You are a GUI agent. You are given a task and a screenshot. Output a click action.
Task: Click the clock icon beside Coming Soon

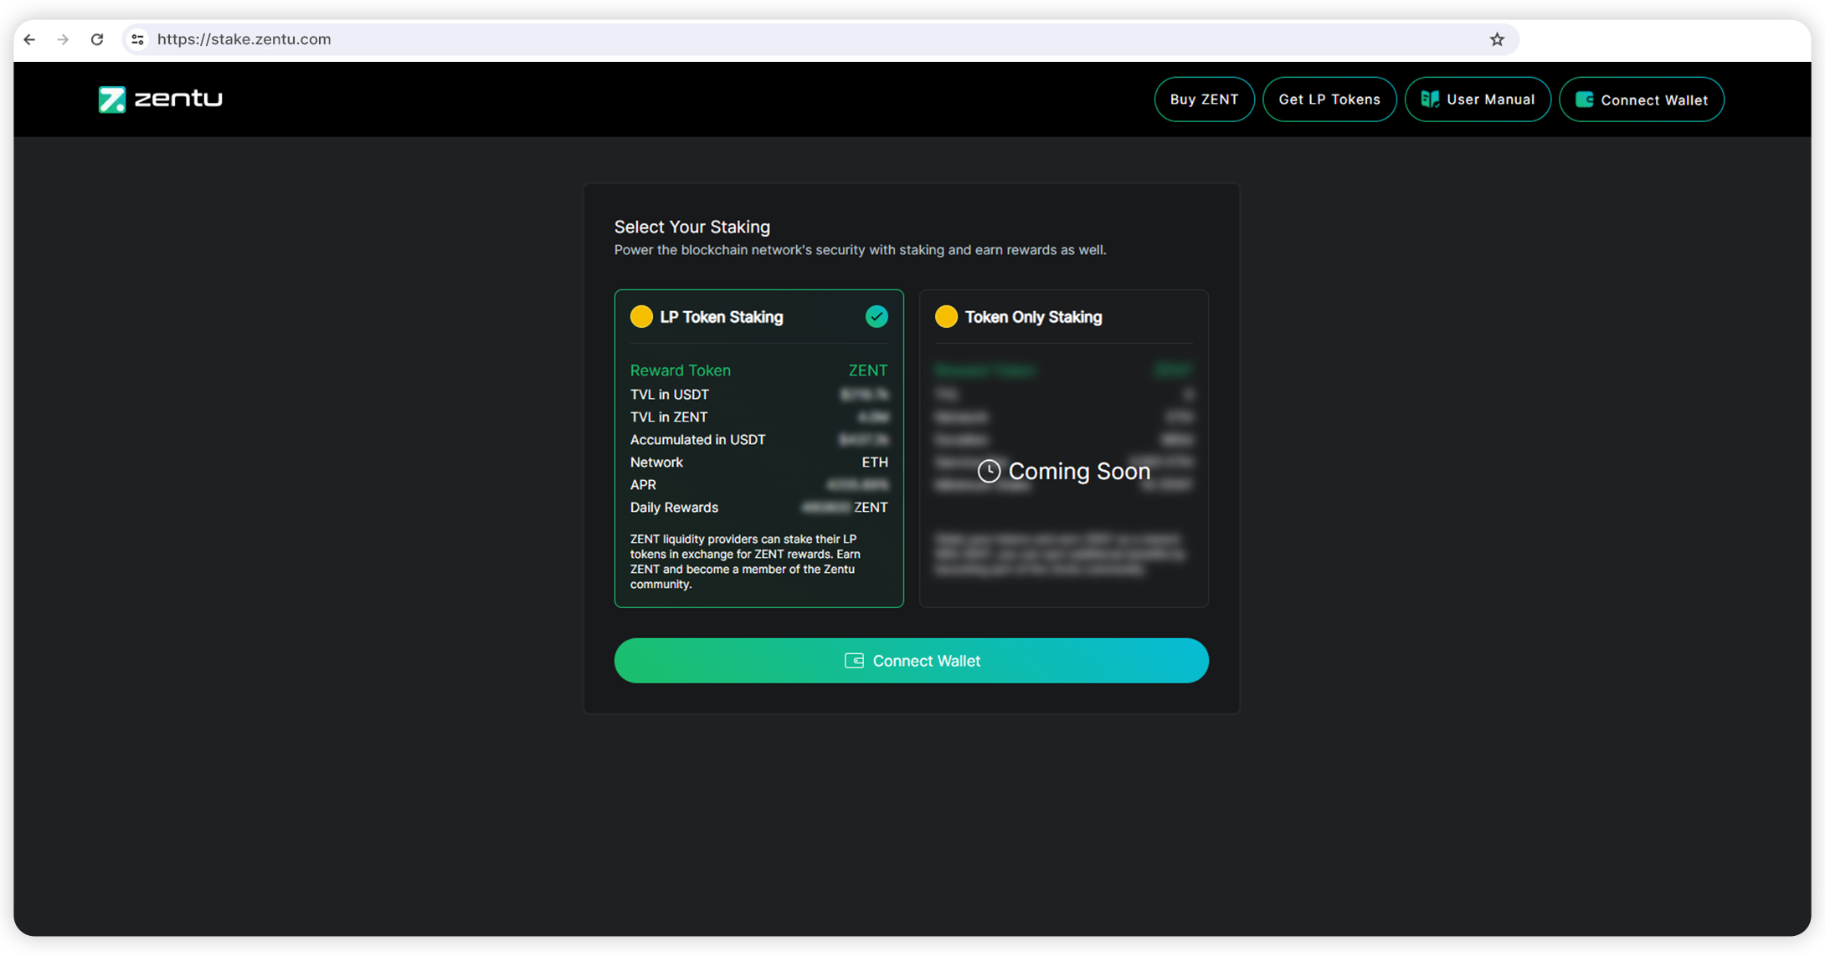click(x=989, y=472)
